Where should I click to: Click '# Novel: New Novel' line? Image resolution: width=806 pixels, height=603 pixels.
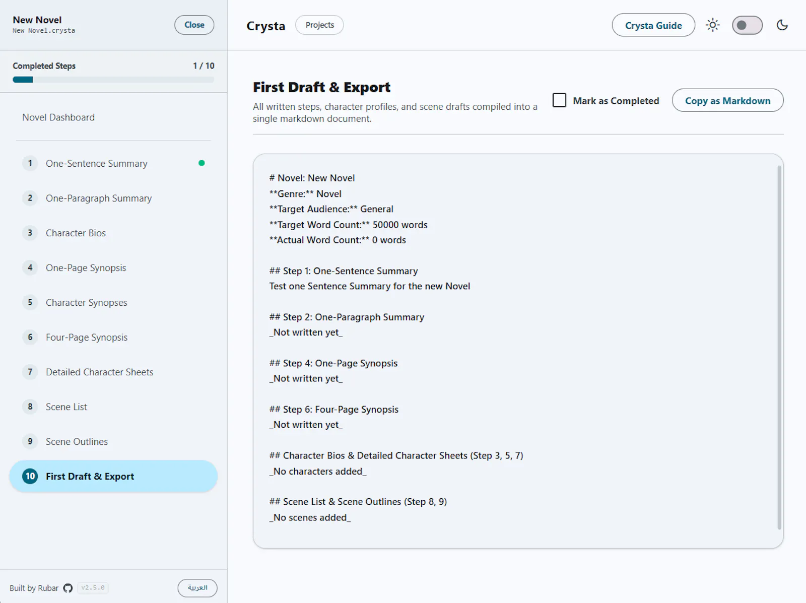[312, 178]
